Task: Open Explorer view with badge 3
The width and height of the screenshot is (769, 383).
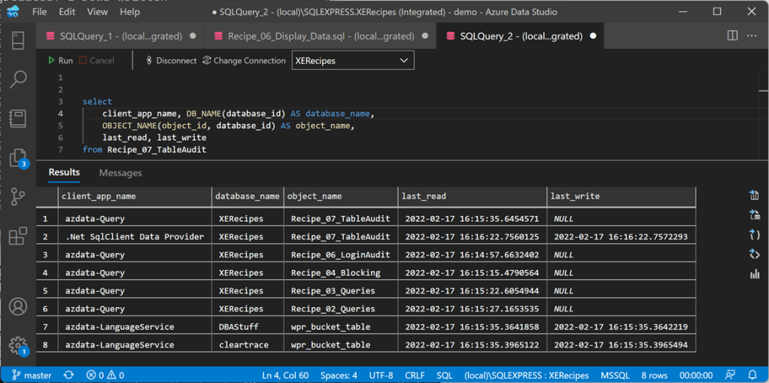Action: [x=18, y=157]
